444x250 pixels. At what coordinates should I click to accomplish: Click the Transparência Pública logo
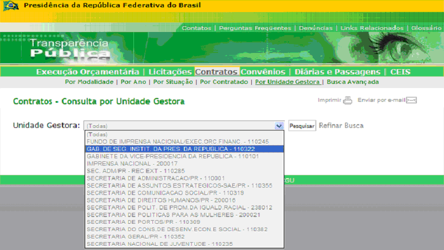(x=69, y=48)
